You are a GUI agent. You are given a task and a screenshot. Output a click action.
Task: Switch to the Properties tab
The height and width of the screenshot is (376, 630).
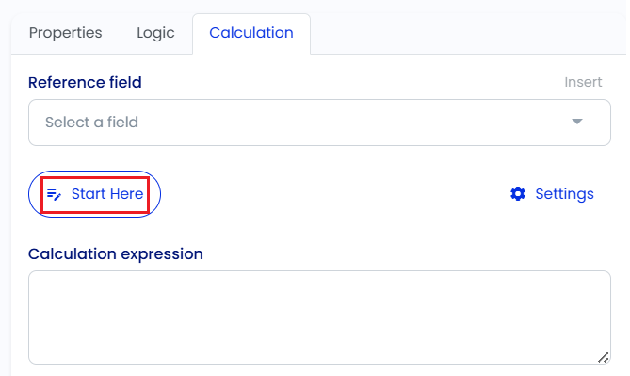coord(66,33)
